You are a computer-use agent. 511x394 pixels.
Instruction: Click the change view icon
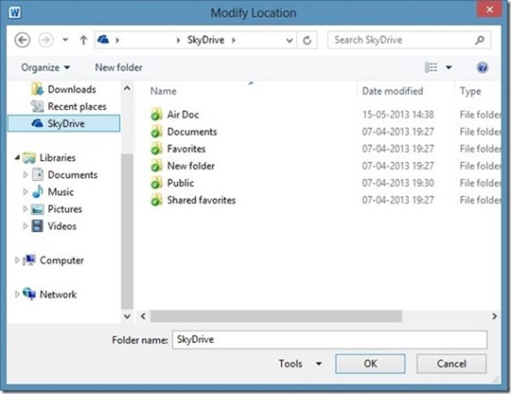[x=430, y=67]
